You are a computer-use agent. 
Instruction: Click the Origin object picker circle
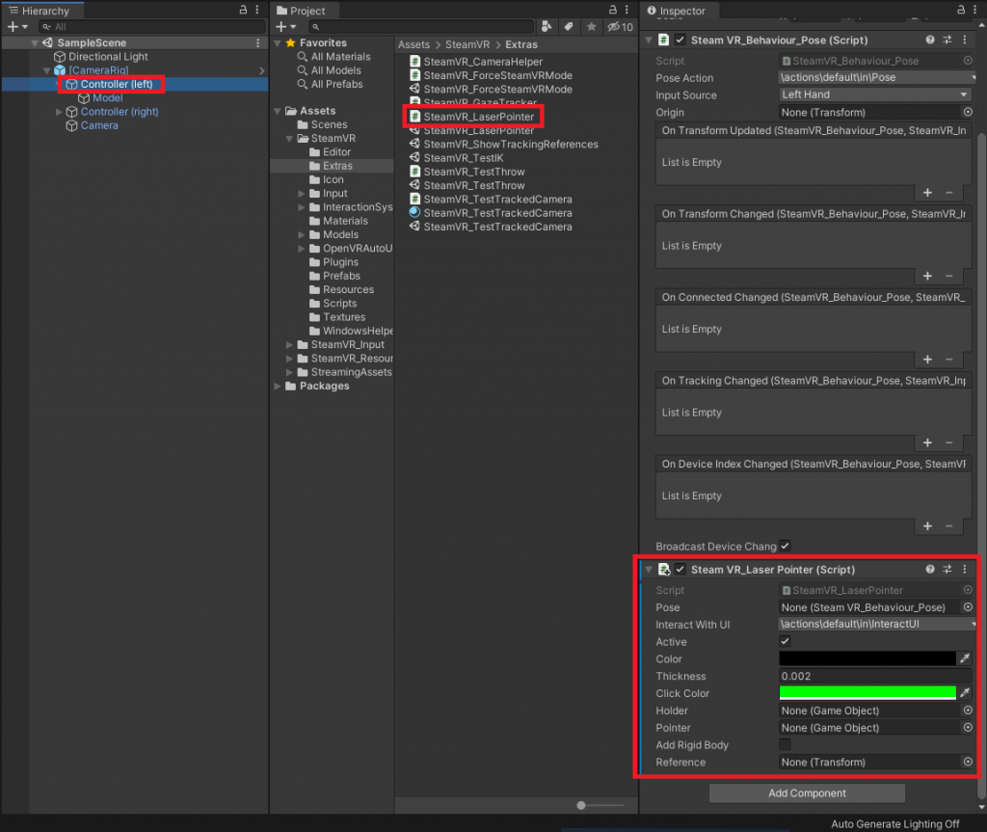coord(968,112)
